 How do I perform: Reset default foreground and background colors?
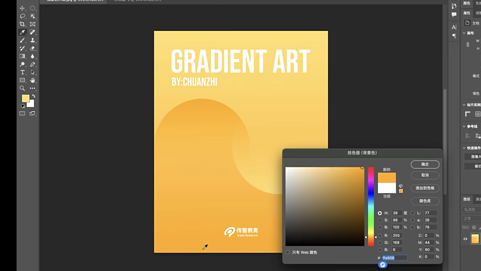[23, 106]
